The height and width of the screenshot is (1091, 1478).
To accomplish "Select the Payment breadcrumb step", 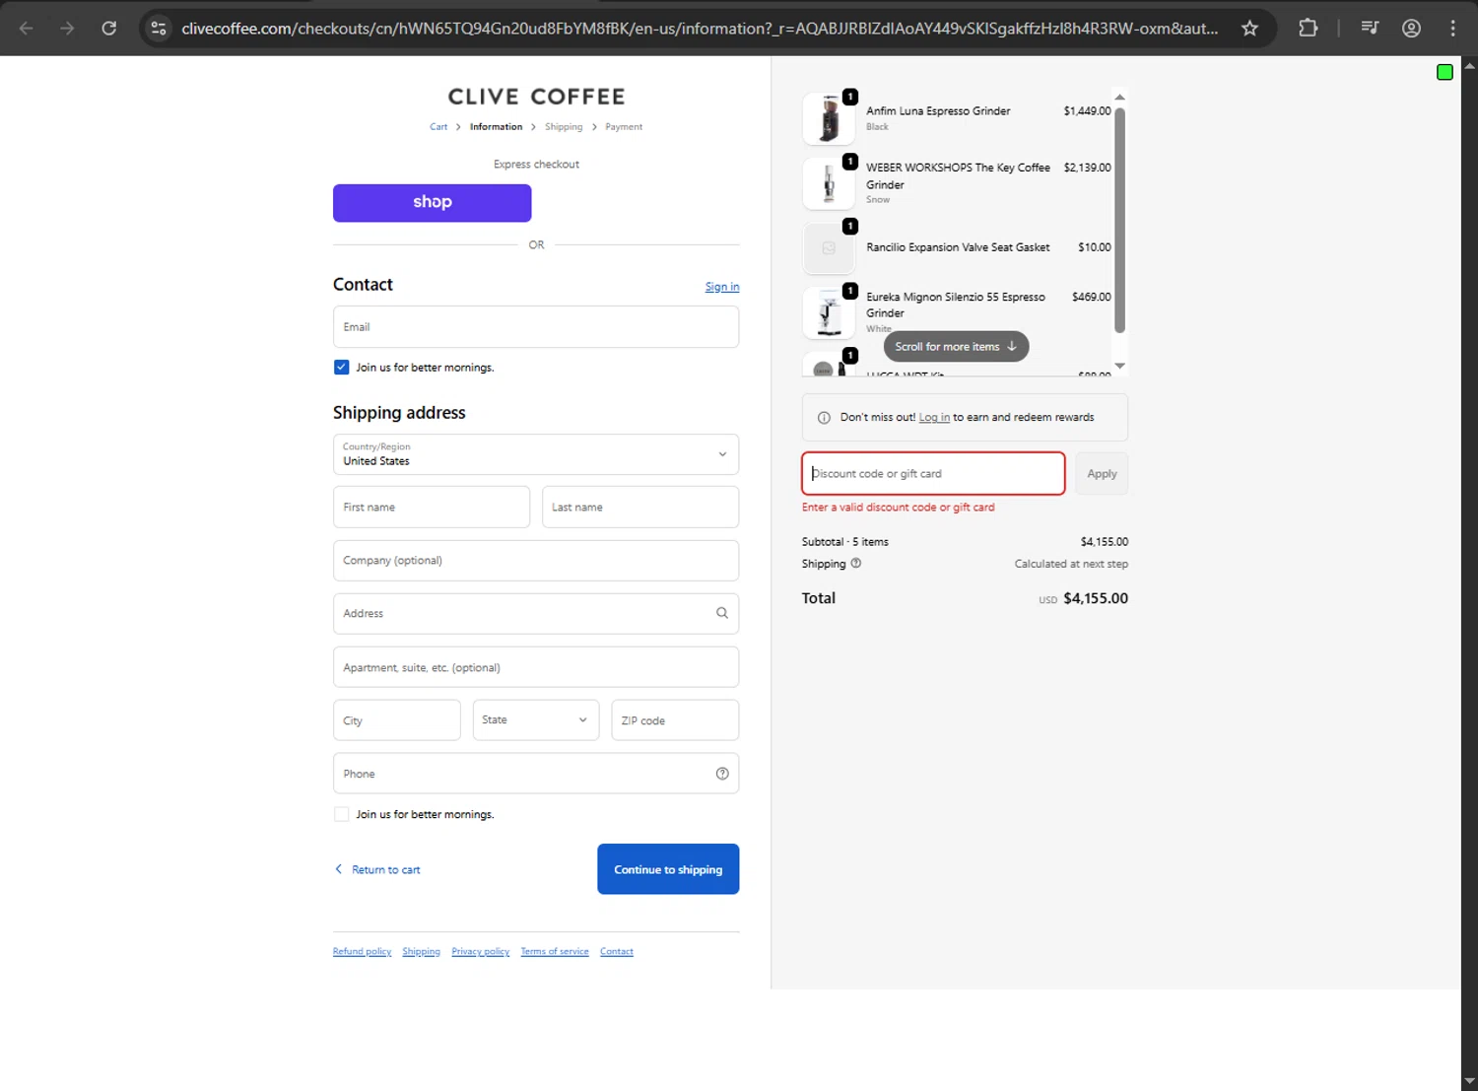I will pos(624,127).
